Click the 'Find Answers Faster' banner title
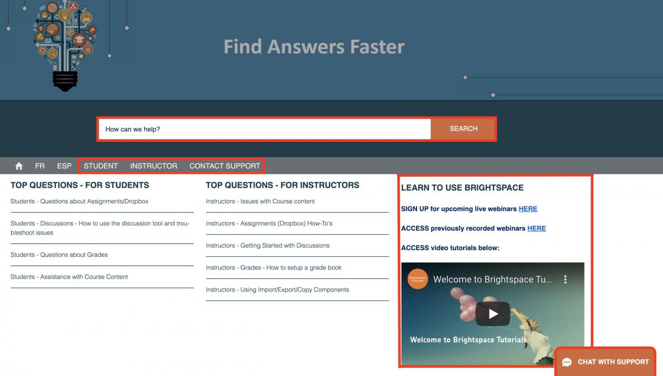Viewport: 663px width, 376px height. click(314, 46)
